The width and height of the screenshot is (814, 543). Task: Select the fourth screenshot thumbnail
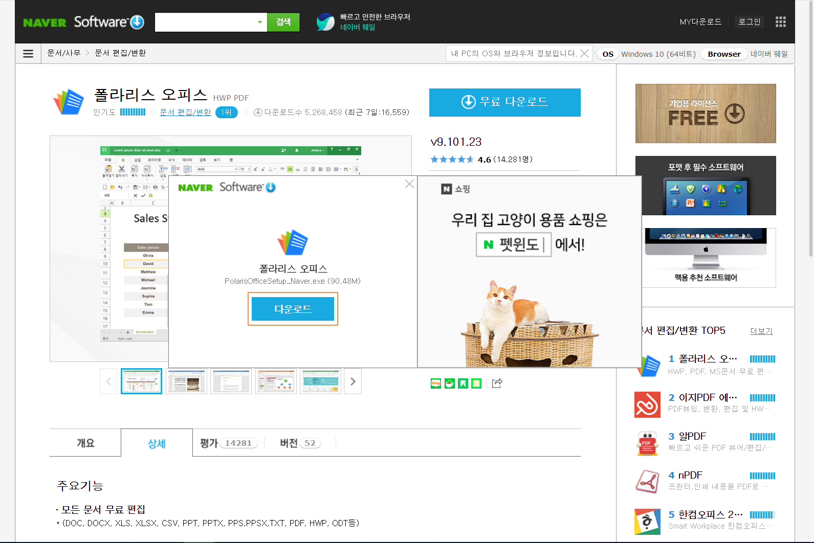pyautogui.click(x=276, y=381)
